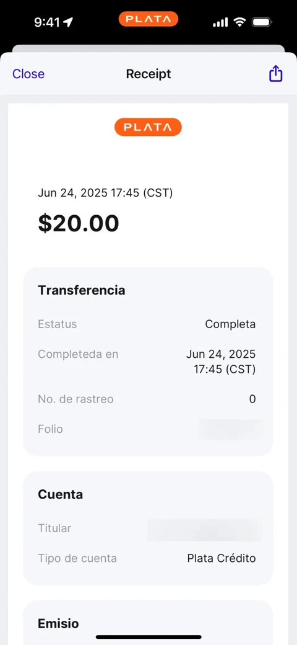Tap the Emisio section heading
The width and height of the screenshot is (297, 645).
point(58,624)
